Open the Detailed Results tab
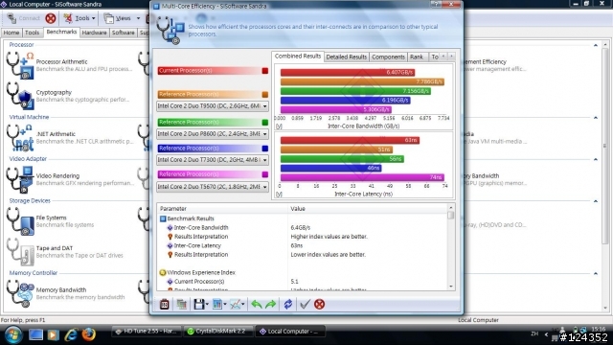 [x=347, y=57]
